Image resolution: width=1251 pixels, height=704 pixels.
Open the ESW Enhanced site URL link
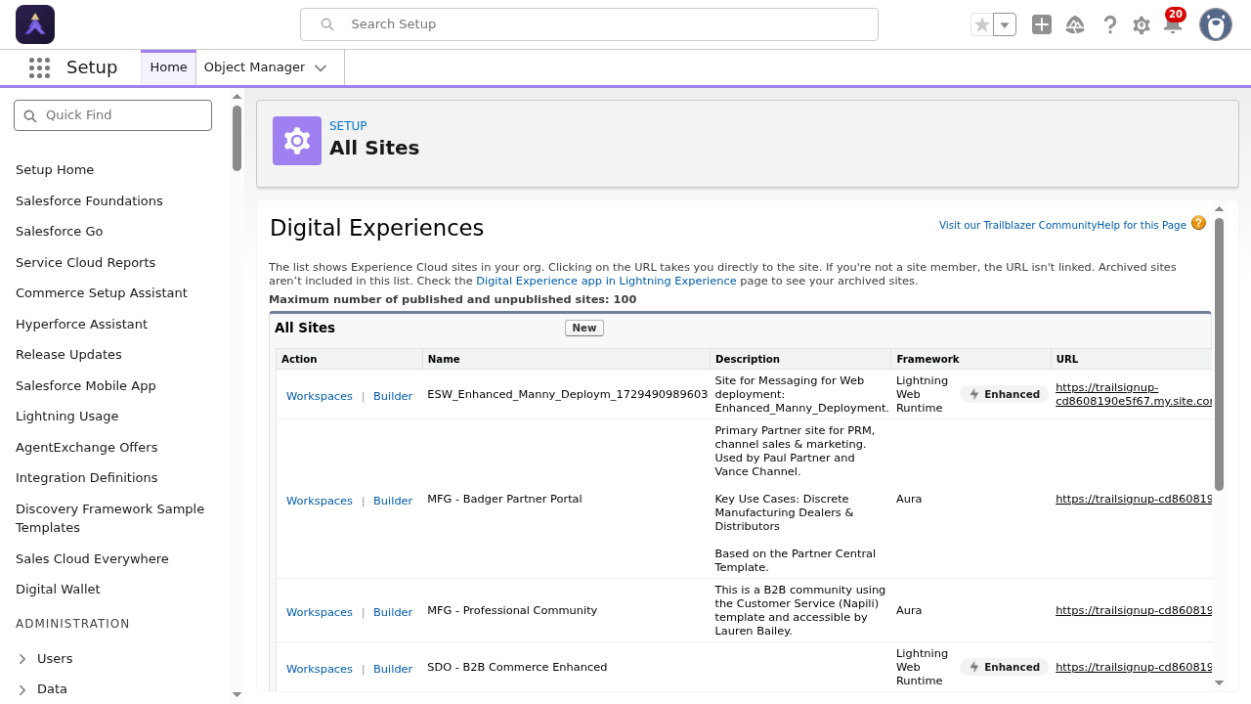click(x=1134, y=394)
